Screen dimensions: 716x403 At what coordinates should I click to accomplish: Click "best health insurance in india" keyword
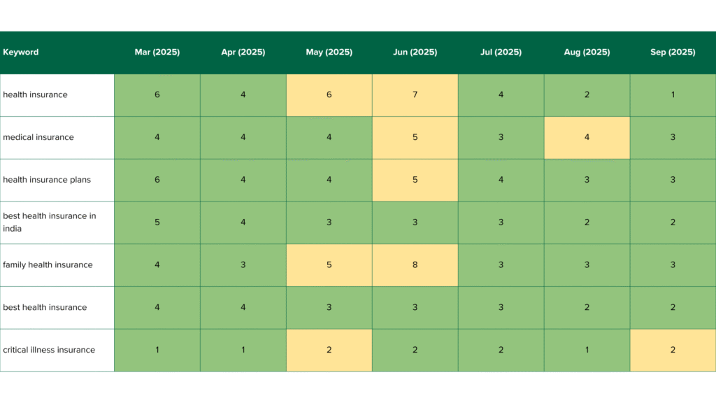(x=50, y=222)
